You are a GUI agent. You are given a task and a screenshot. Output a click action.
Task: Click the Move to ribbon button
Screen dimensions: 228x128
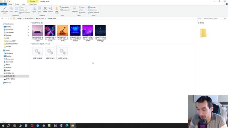[34, 10]
